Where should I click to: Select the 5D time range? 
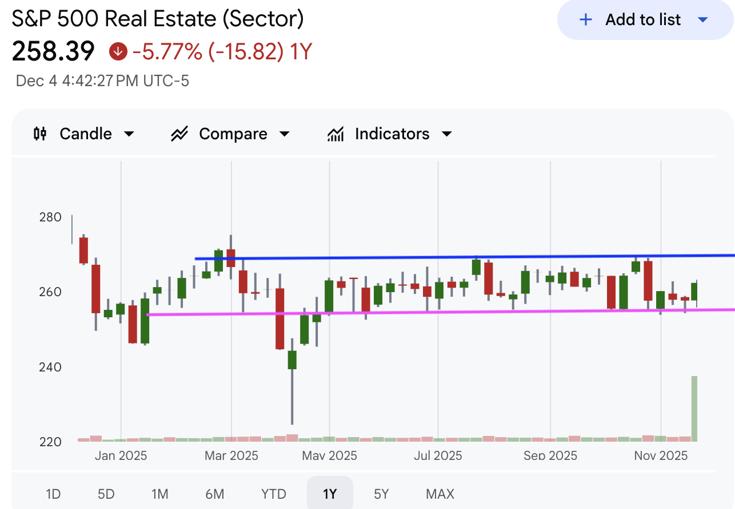click(106, 494)
